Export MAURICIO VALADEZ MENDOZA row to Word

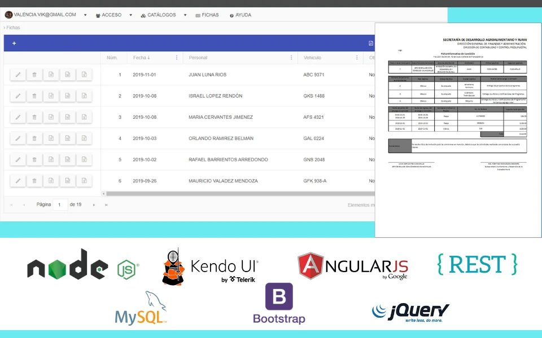[68, 181]
